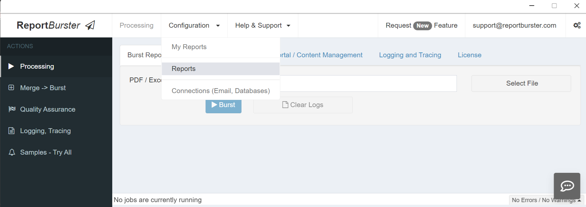Click "No jobs are currently running" text
The height and width of the screenshot is (207, 586).
click(158, 200)
